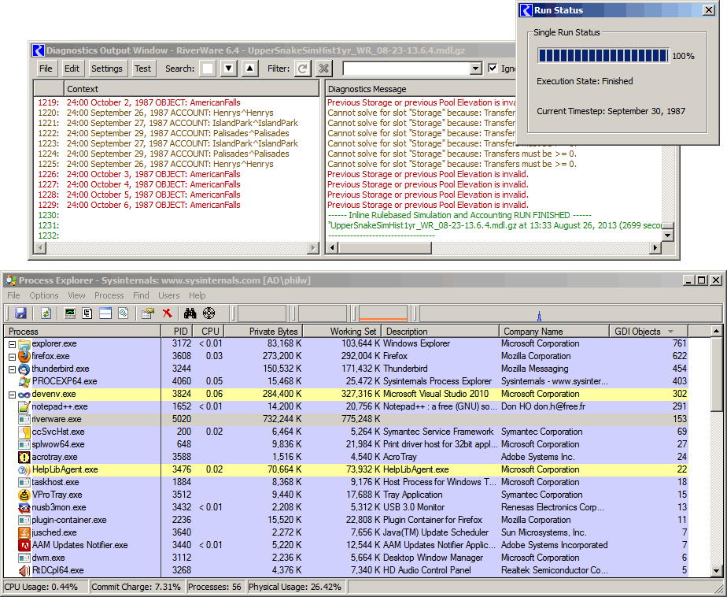Screen dimensions: 727x597
Task: Click the Commit Charge status bar entry
Action: click(x=136, y=587)
